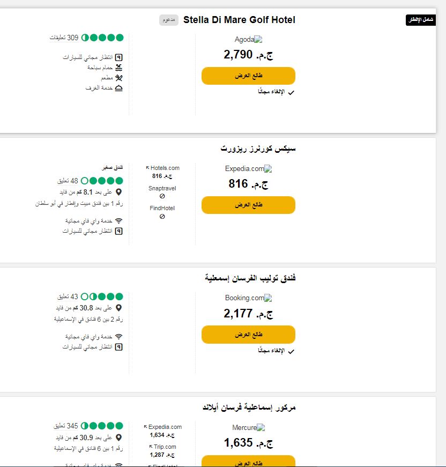Click the restaurant fork-and-knife icon
Image resolution: width=446 pixels, height=467 pixels.
tap(119, 78)
